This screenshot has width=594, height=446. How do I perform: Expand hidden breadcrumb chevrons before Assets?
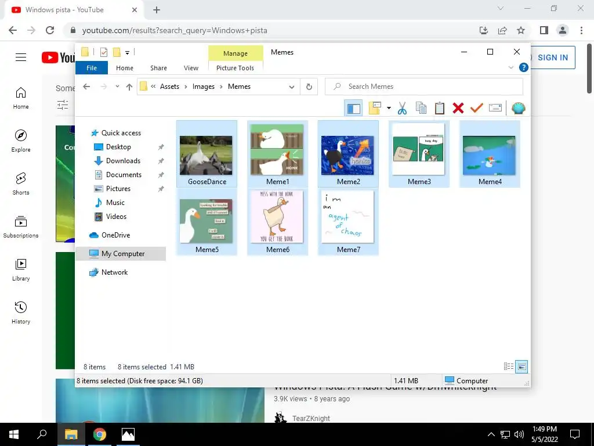(x=153, y=87)
